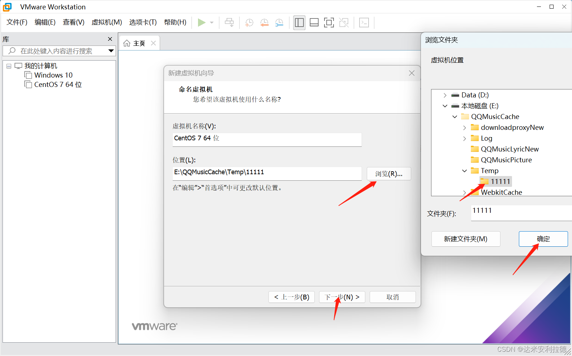Select CentOS 7 64 位 in library
The height and width of the screenshot is (356, 572).
click(x=58, y=84)
